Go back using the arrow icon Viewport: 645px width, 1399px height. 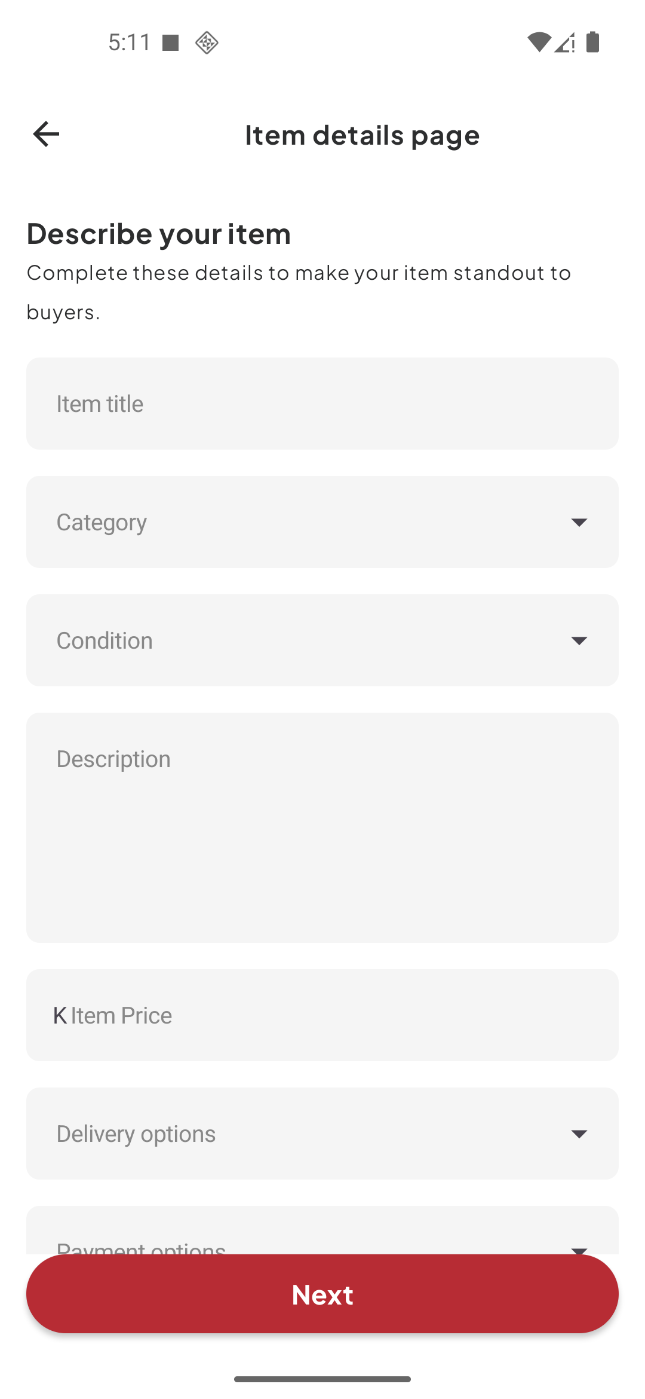[x=46, y=134]
